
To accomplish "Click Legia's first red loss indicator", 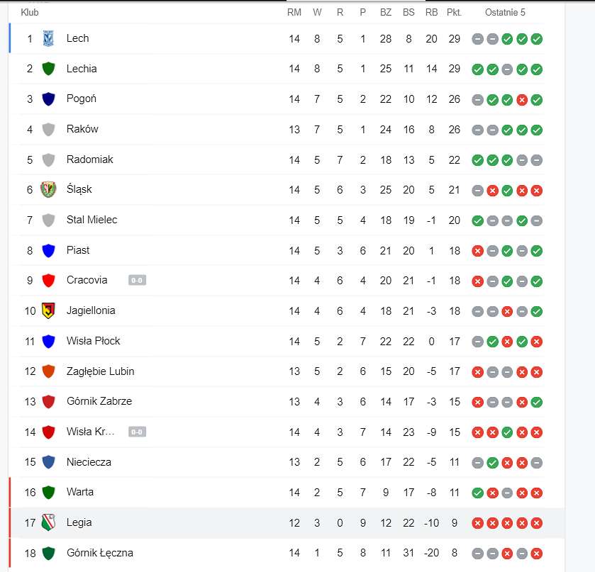I will [477, 523].
